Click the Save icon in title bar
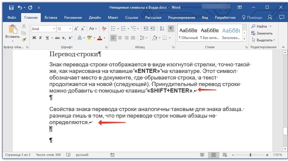 pyautogui.click(x=11, y=7)
